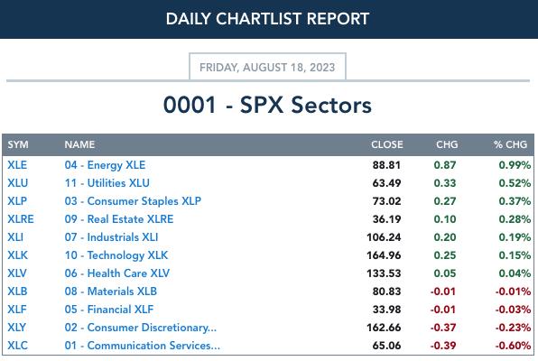The image size is (538, 361).
Task: Open the XLE symbol link
Action: (17, 165)
